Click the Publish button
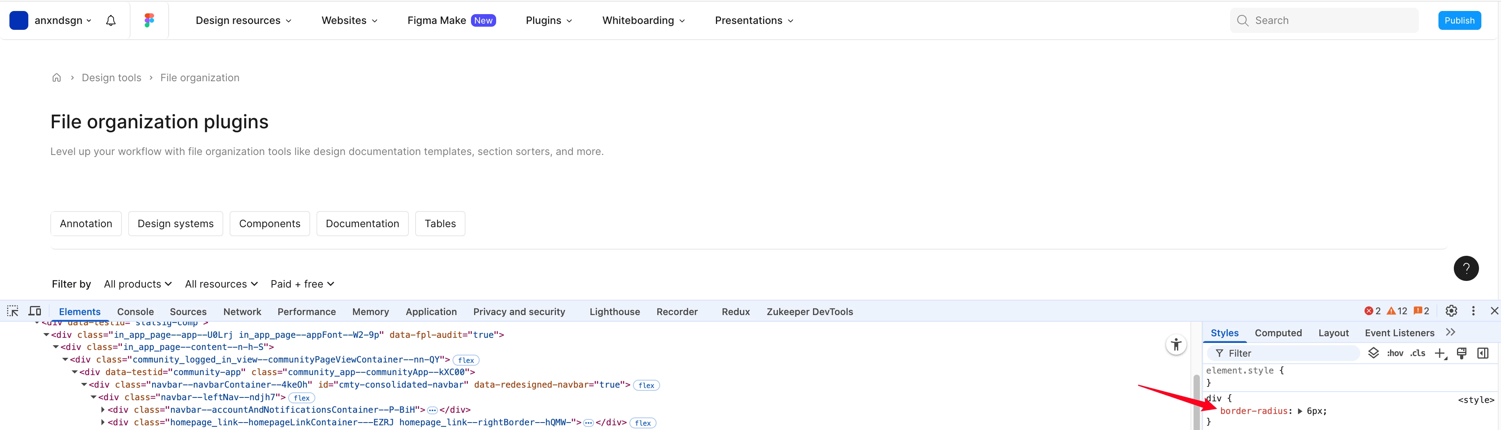The height and width of the screenshot is (430, 1501). tap(1459, 20)
